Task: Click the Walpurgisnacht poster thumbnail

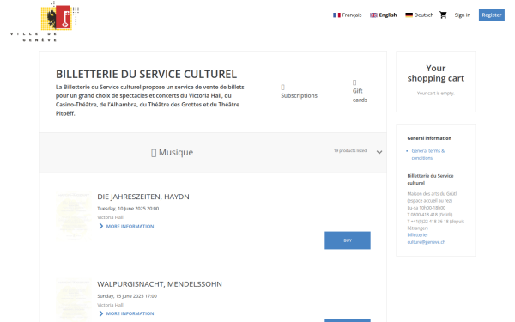Action: point(74,301)
